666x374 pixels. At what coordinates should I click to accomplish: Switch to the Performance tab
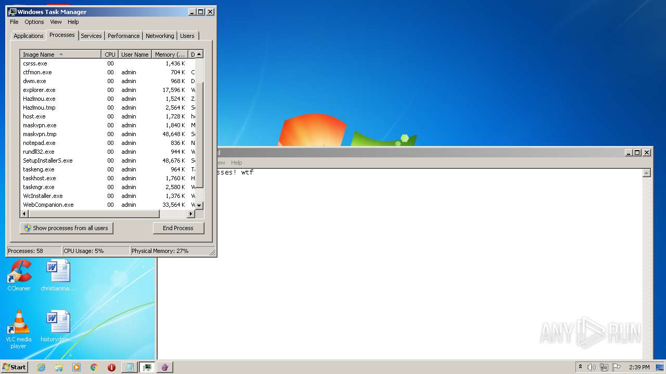click(x=123, y=36)
